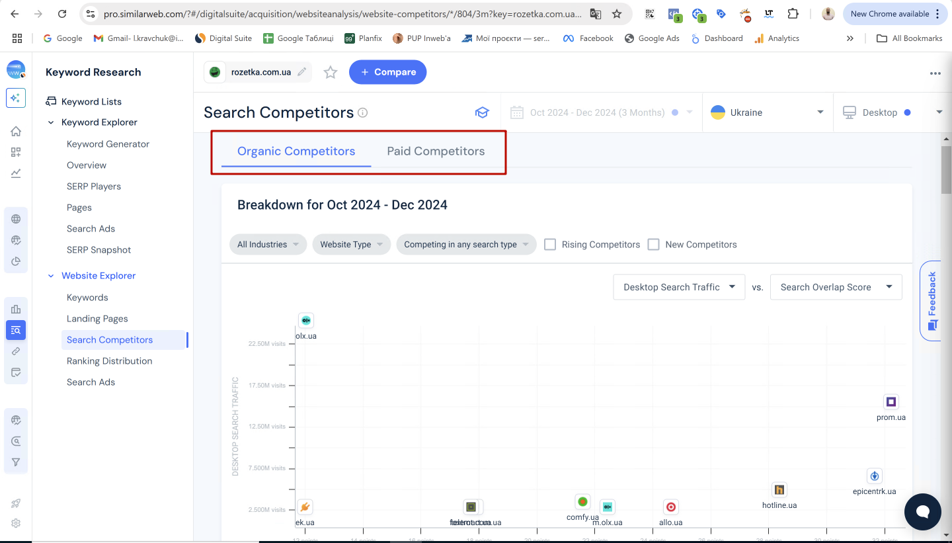Click the Chrome address bar URL

(342, 14)
